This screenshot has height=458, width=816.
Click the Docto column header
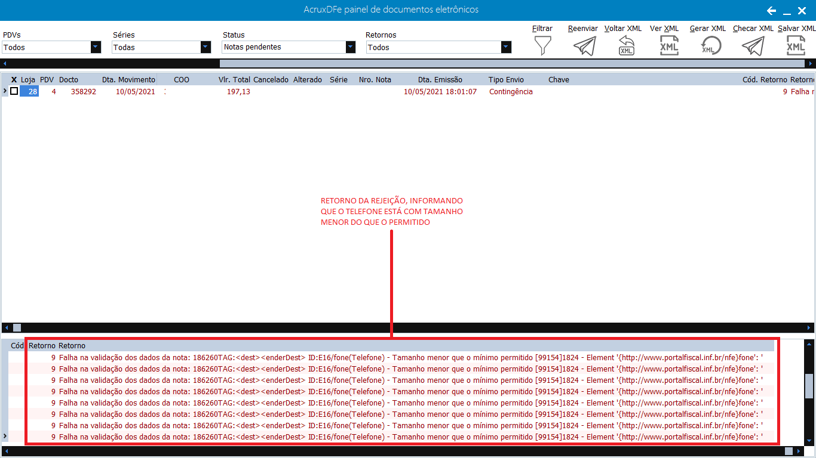[x=69, y=79]
